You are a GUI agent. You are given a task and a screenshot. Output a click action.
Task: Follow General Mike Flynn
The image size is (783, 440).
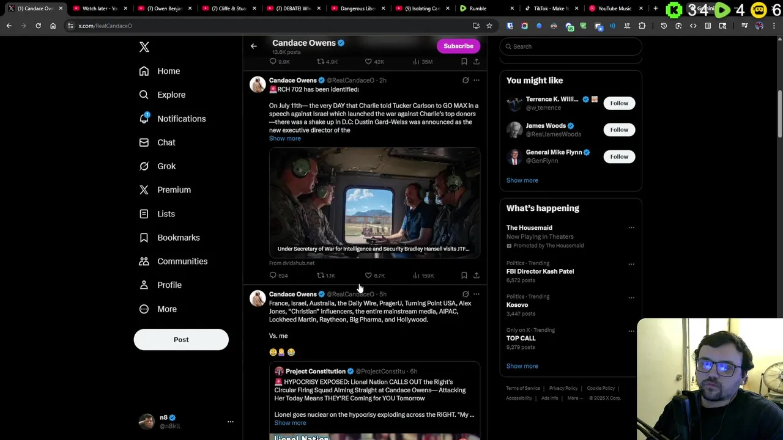click(x=619, y=156)
